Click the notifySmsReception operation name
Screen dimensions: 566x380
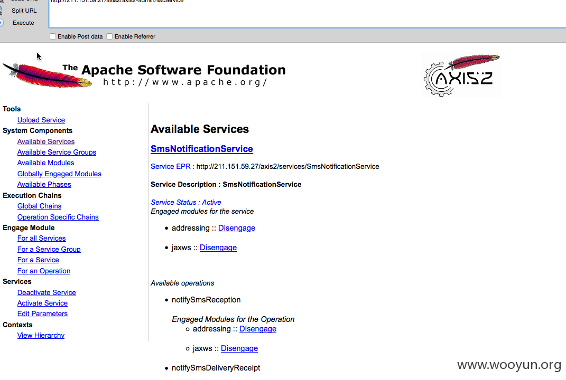point(206,300)
